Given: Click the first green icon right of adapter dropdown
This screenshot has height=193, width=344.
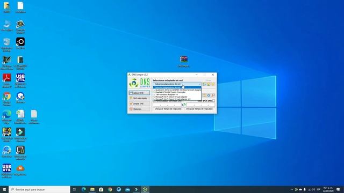Looking at the screenshot, I should 204,84.
